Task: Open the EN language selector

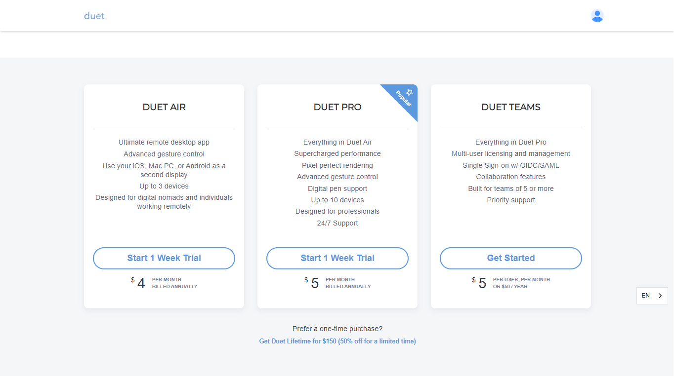Action: click(x=652, y=296)
